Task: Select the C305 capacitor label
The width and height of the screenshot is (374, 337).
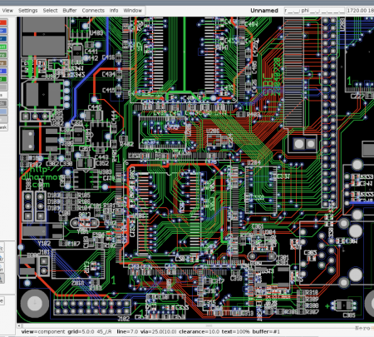Action: pos(349,315)
